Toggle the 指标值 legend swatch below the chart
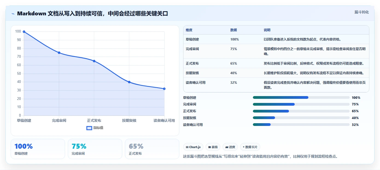The image size is (380, 170). [89, 128]
